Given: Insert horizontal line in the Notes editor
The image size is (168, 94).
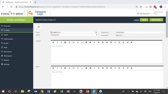Looking at the screenshot, I should point(94,68).
